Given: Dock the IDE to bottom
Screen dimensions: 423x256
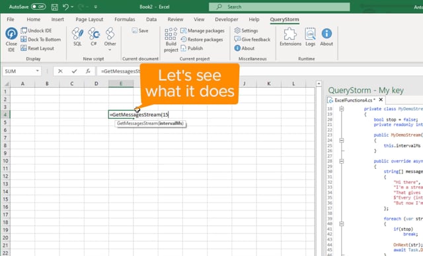Looking at the screenshot, I should 41,40.
